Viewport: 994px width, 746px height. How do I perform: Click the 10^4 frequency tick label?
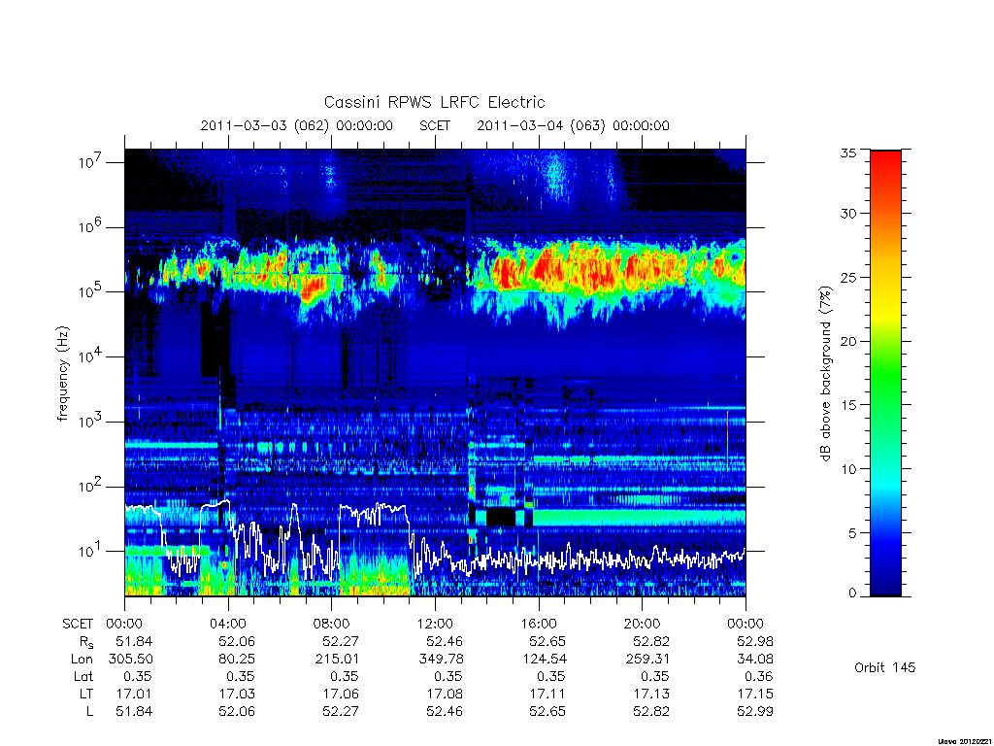point(90,356)
